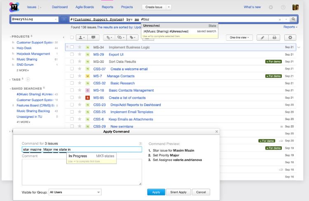Open the Dashboard tab

[60, 7]
